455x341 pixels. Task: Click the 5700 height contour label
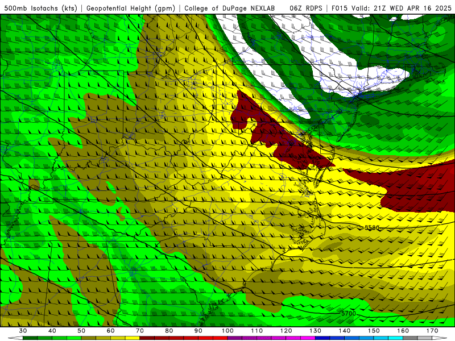[x=348, y=314]
